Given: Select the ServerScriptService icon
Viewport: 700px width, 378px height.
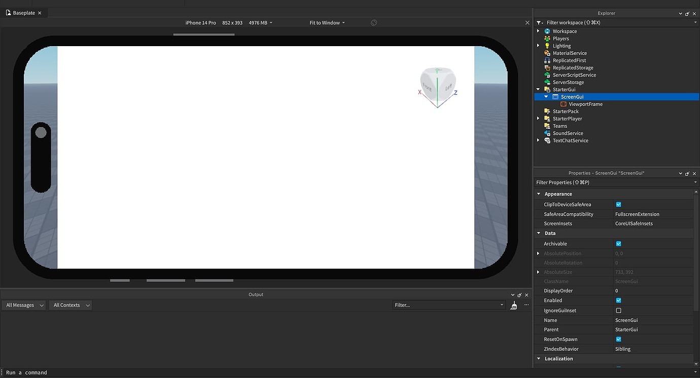Looking at the screenshot, I should (547, 74).
